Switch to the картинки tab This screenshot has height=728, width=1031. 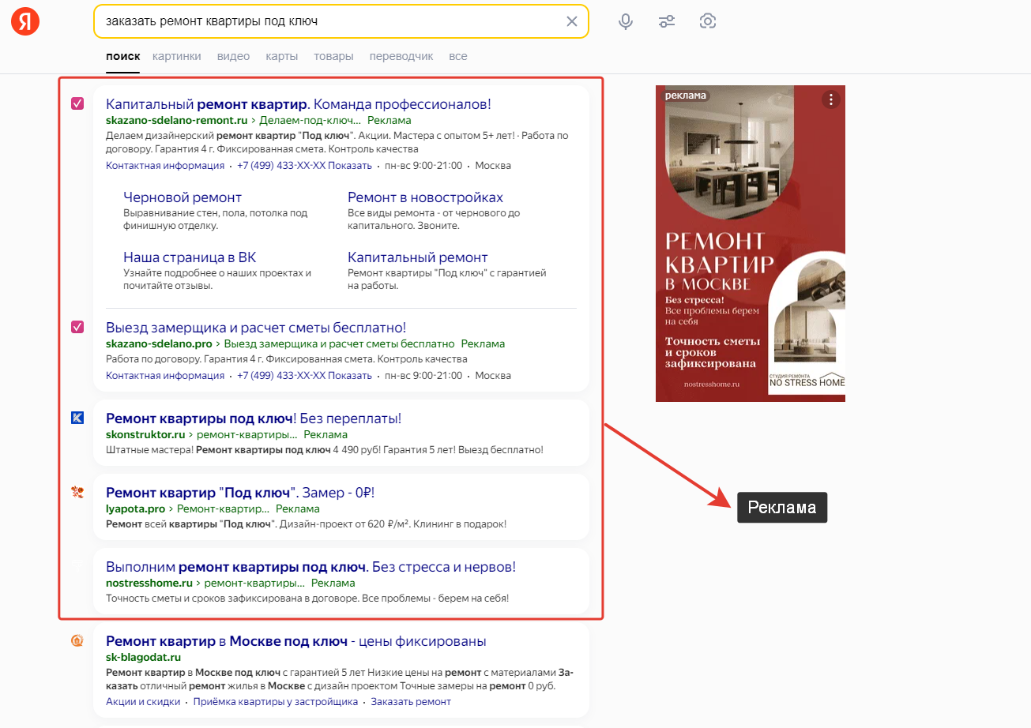(x=177, y=56)
